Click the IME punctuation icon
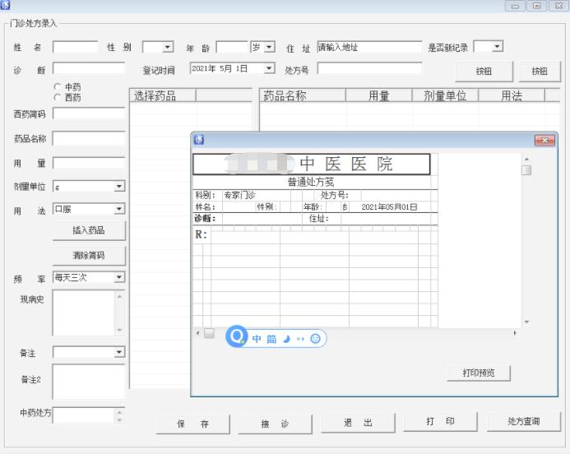The height and width of the screenshot is (454, 570). (x=300, y=339)
